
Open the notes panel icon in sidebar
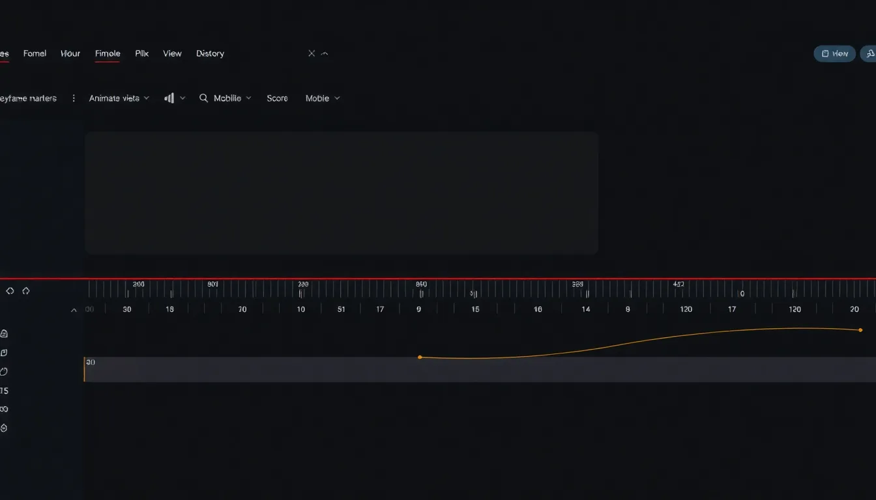(x=4, y=333)
